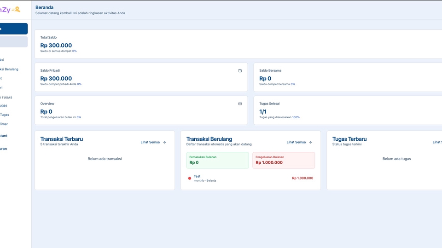Open the Transaksi Berulang sidebar menu item
This screenshot has width=442, height=248.
[x=9, y=69]
